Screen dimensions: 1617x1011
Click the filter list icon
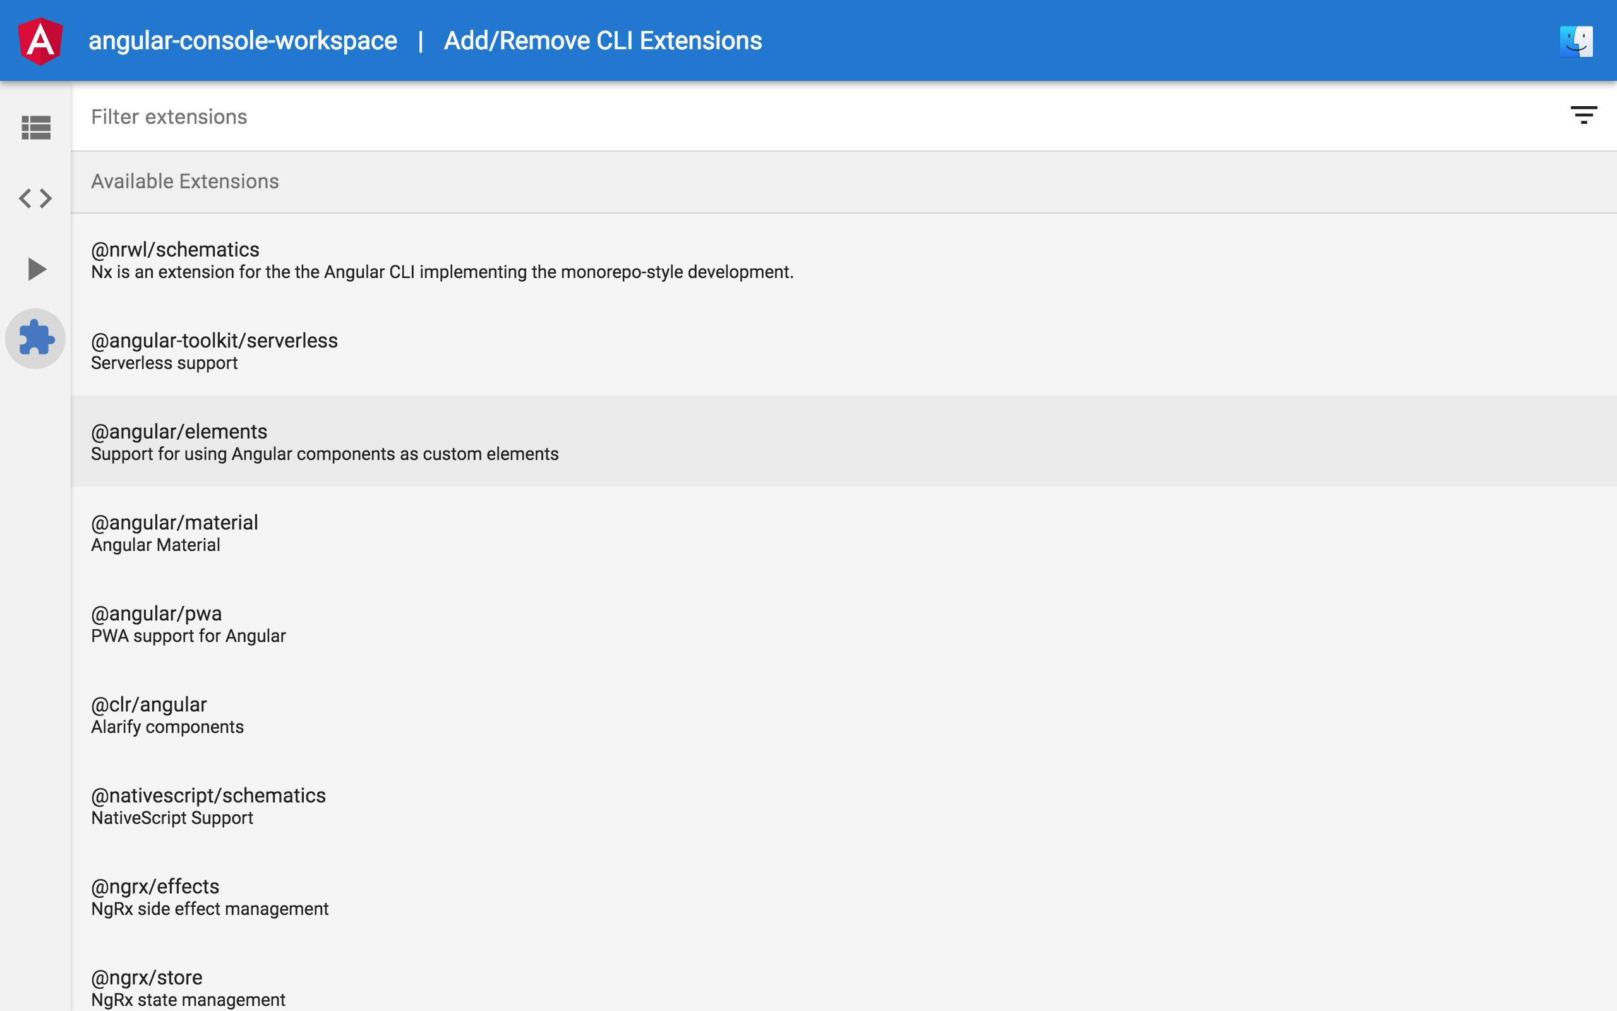(1583, 115)
